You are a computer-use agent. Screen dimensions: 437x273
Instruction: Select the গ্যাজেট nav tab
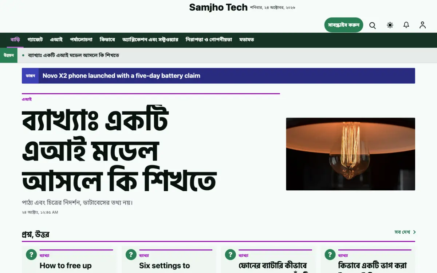tap(35, 40)
